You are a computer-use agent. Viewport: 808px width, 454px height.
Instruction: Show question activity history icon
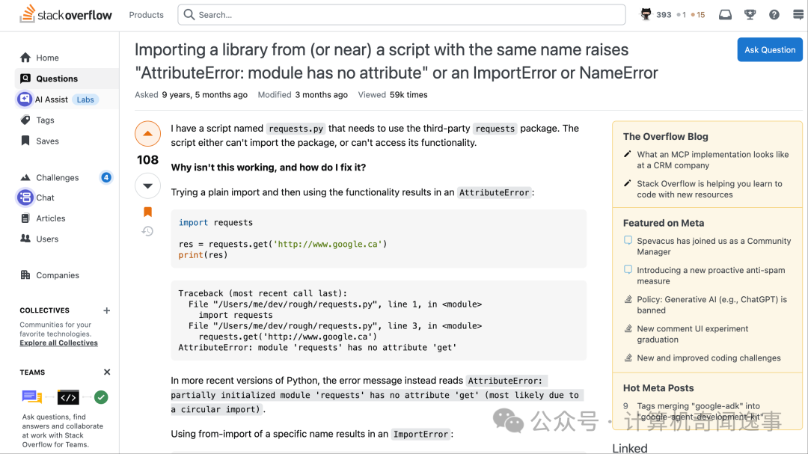(x=147, y=231)
